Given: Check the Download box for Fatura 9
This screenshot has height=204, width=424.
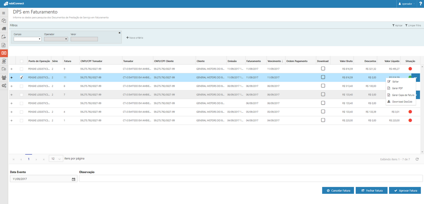Looking at the screenshot, I should point(323,69).
